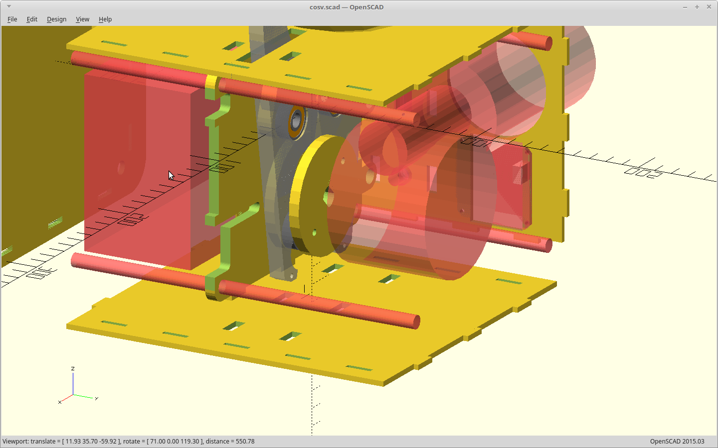
Task: Maximize the OpenSCAD window
Action: (x=697, y=7)
